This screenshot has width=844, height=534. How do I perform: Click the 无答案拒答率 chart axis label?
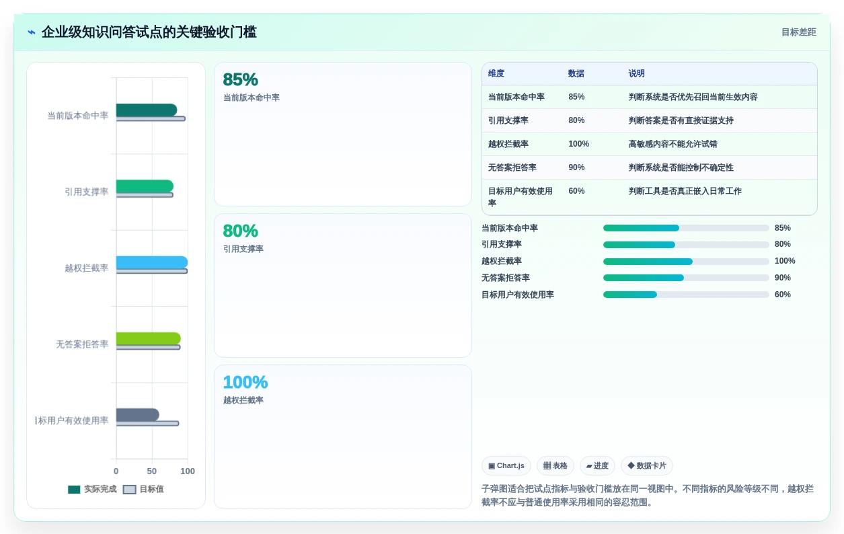[82, 344]
